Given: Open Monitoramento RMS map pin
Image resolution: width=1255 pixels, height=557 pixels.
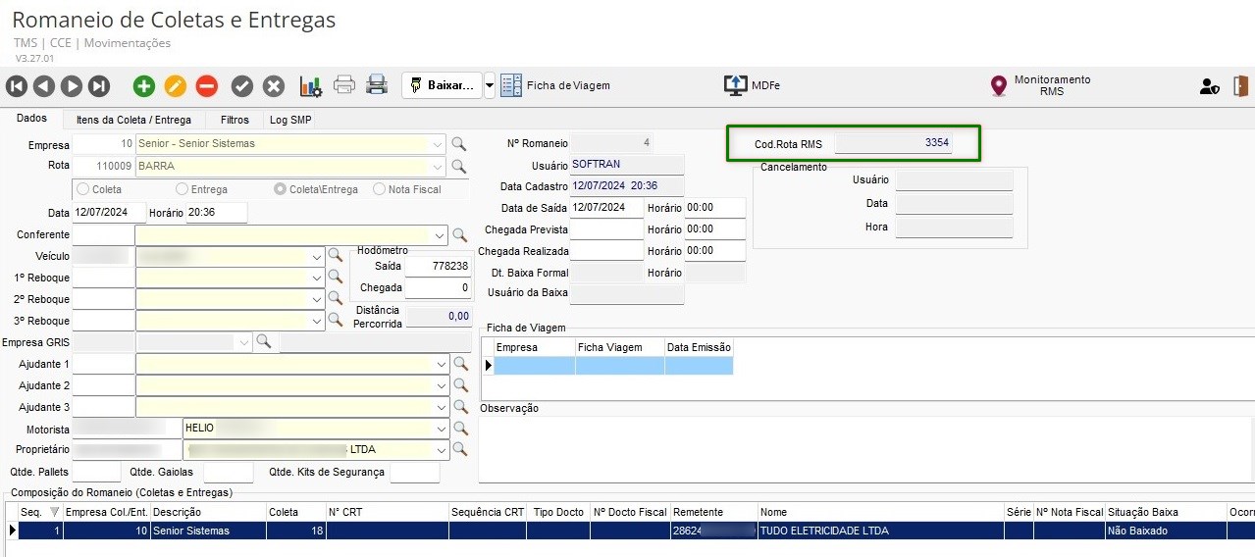Looking at the screenshot, I should (999, 86).
